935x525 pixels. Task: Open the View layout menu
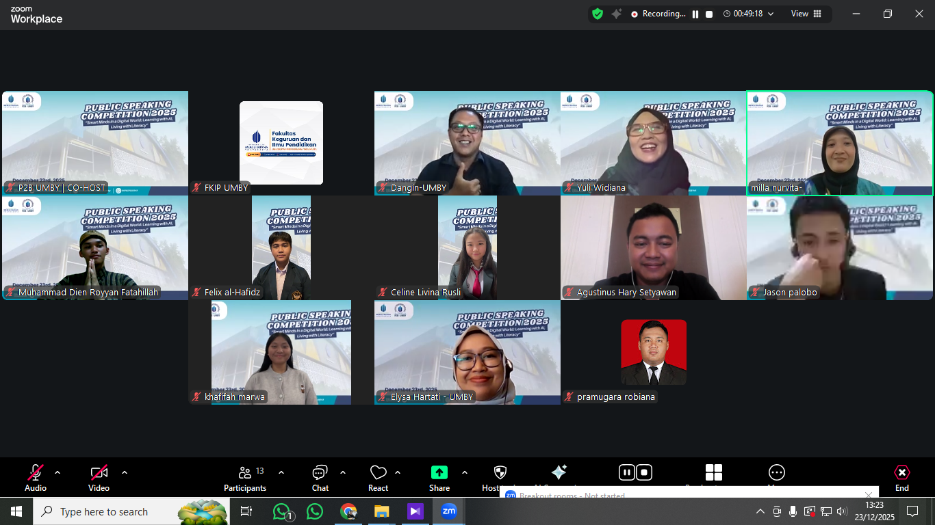click(806, 14)
